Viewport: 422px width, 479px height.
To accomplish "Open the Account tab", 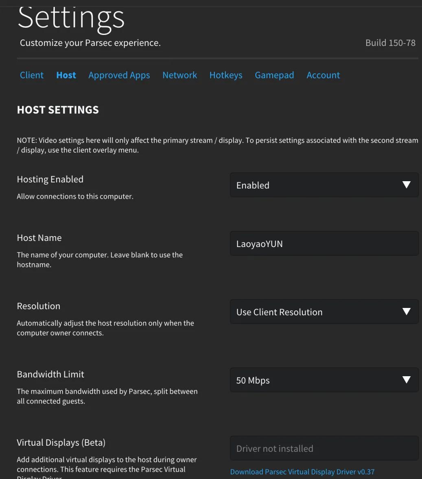I will point(323,75).
